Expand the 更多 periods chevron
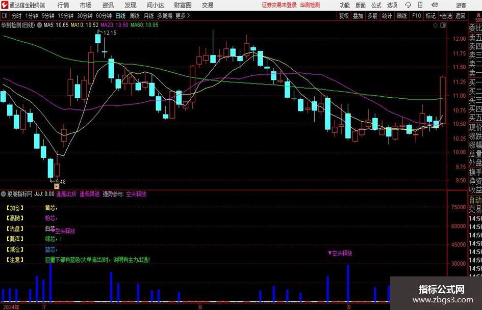The image size is (482, 310). coord(188,16)
